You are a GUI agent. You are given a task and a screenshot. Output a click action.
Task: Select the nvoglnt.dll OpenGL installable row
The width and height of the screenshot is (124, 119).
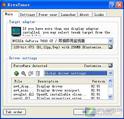[x=60, y=94]
